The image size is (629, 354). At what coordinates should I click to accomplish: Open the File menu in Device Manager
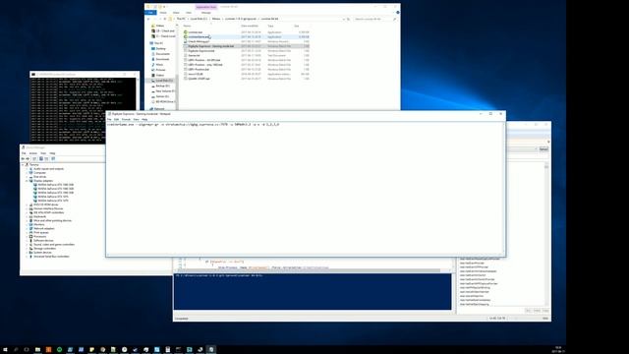tap(24, 153)
